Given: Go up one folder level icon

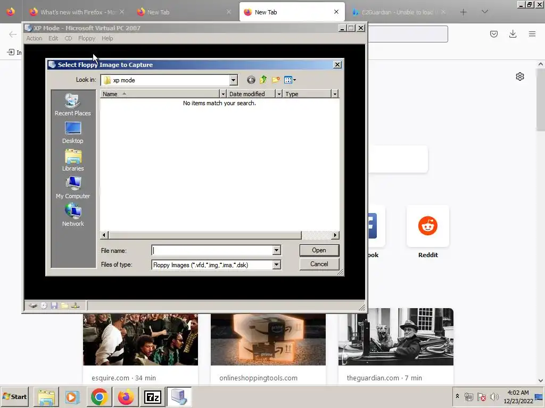Looking at the screenshot, I should point(263,80).
